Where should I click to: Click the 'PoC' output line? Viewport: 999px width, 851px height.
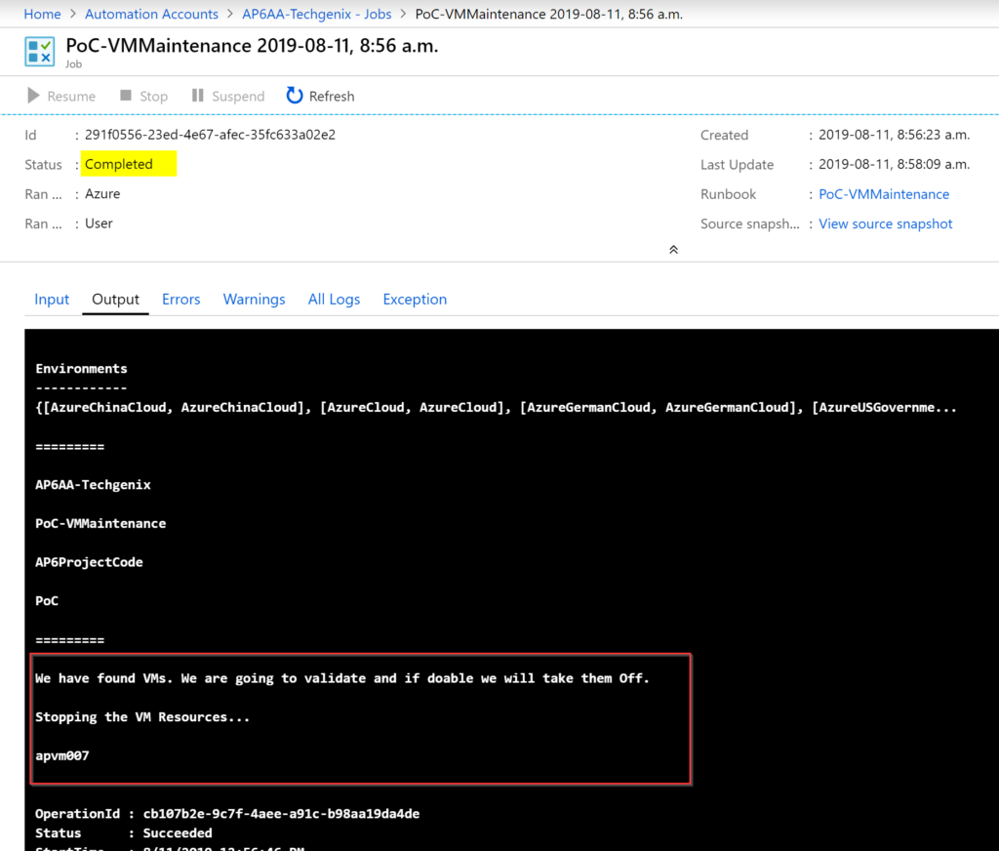[x=47, y=600]
